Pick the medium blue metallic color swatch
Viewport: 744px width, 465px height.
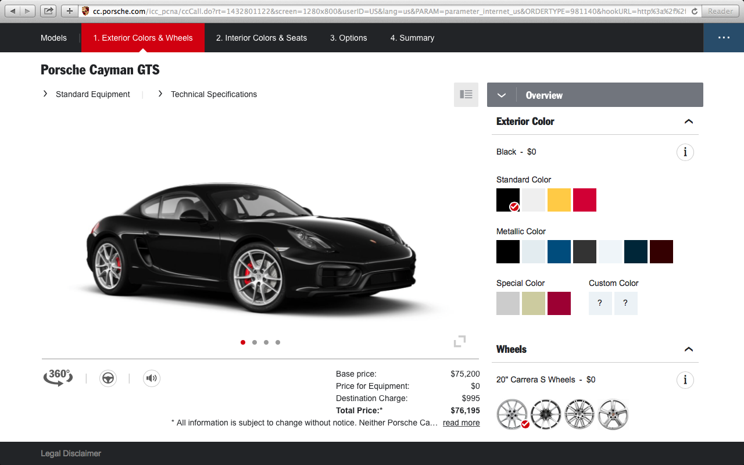tap(559, 252)
